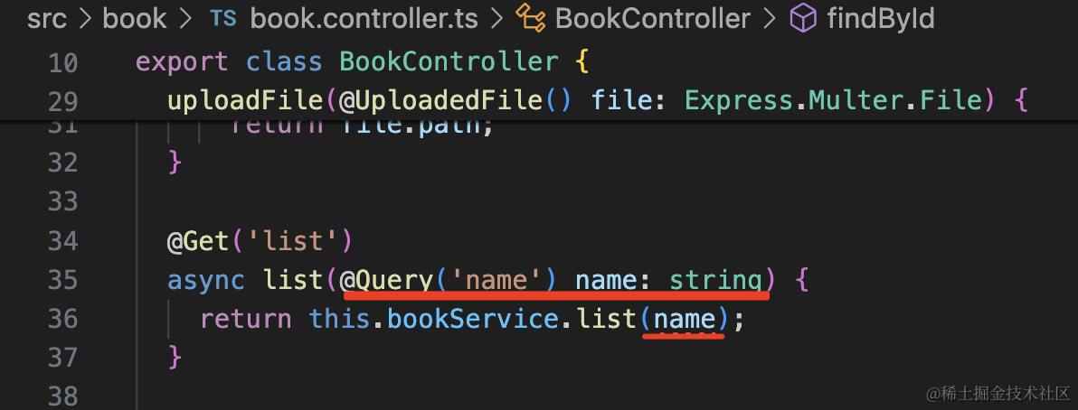Screen dimensions: 1078x410
Task: Click the 'string' type annotation
Action: point(715,280)
